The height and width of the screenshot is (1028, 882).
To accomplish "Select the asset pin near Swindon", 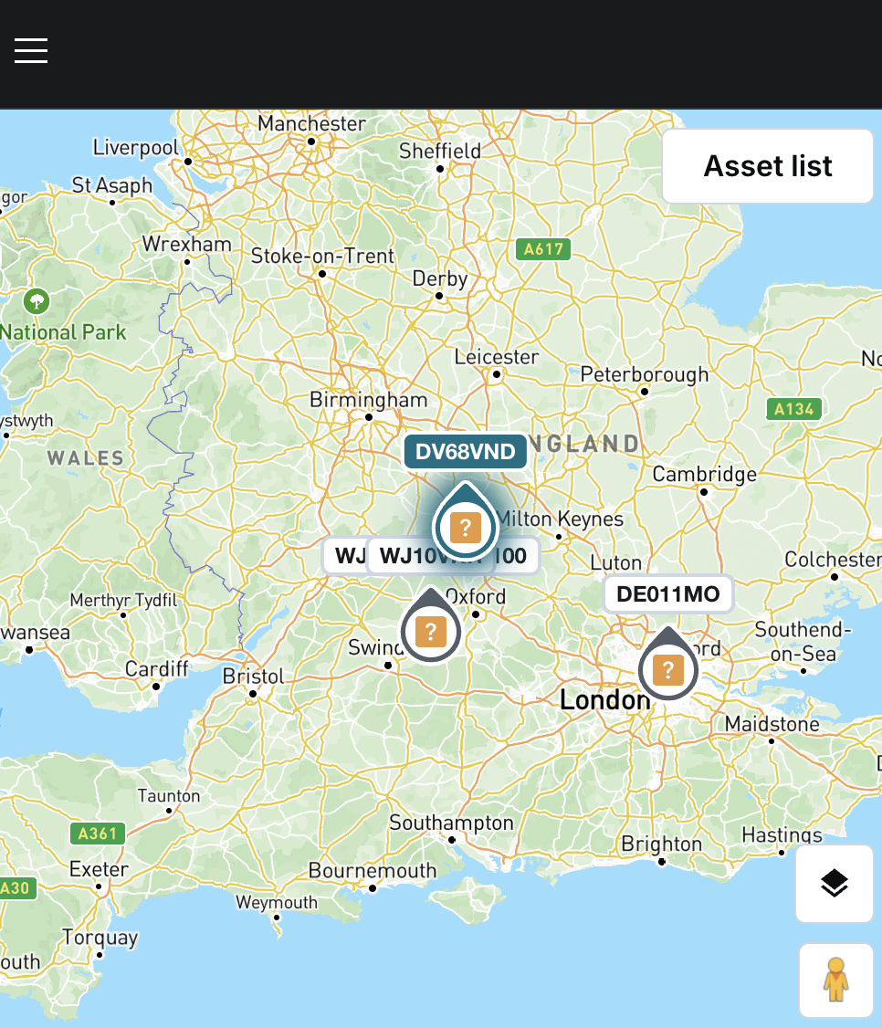I will (430, 629).
